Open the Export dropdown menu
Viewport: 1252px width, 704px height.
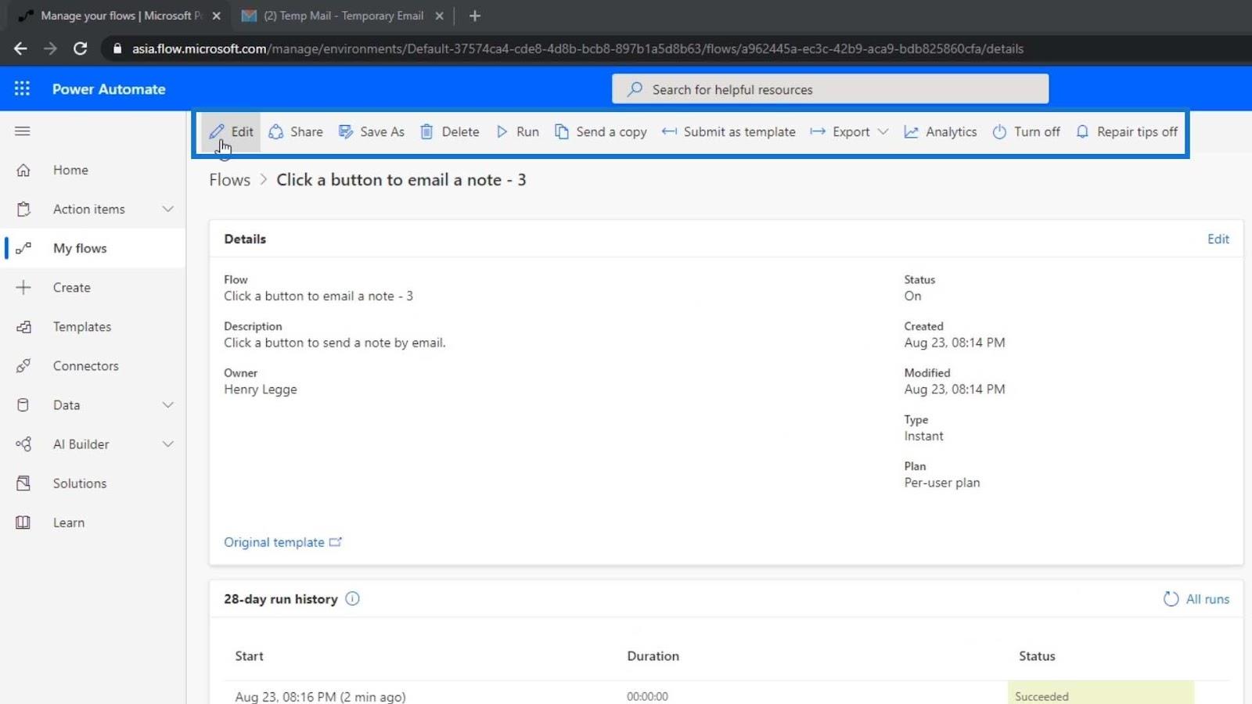click(x=849, y=131)
